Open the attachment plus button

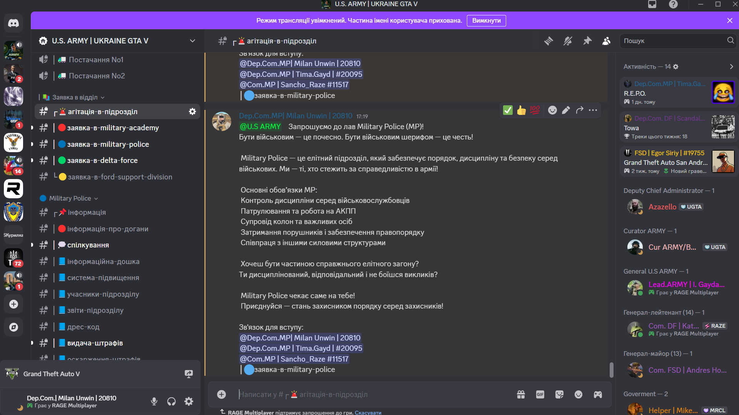tap(221, 394)
